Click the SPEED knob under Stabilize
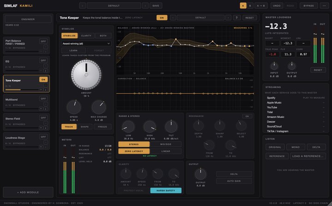The height and width of the screenshot is (206, 332). tap(74, 107)
